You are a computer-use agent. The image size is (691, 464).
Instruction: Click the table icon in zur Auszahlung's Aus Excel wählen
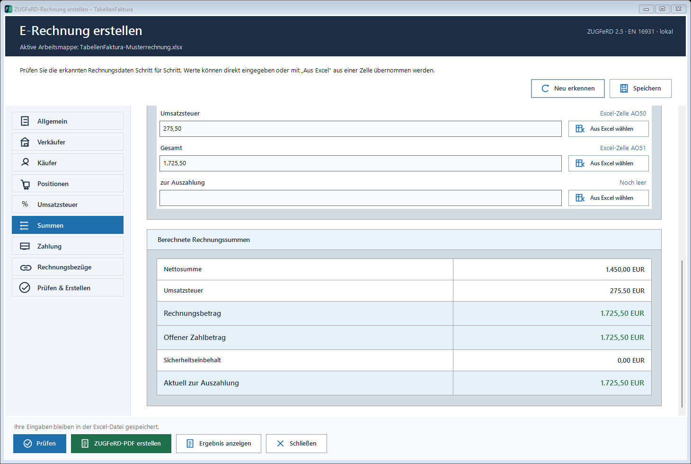pos(580,198)
